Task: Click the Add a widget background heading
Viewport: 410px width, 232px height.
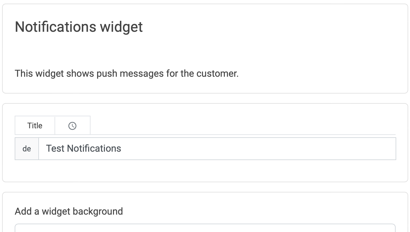Action: [69, 211]
